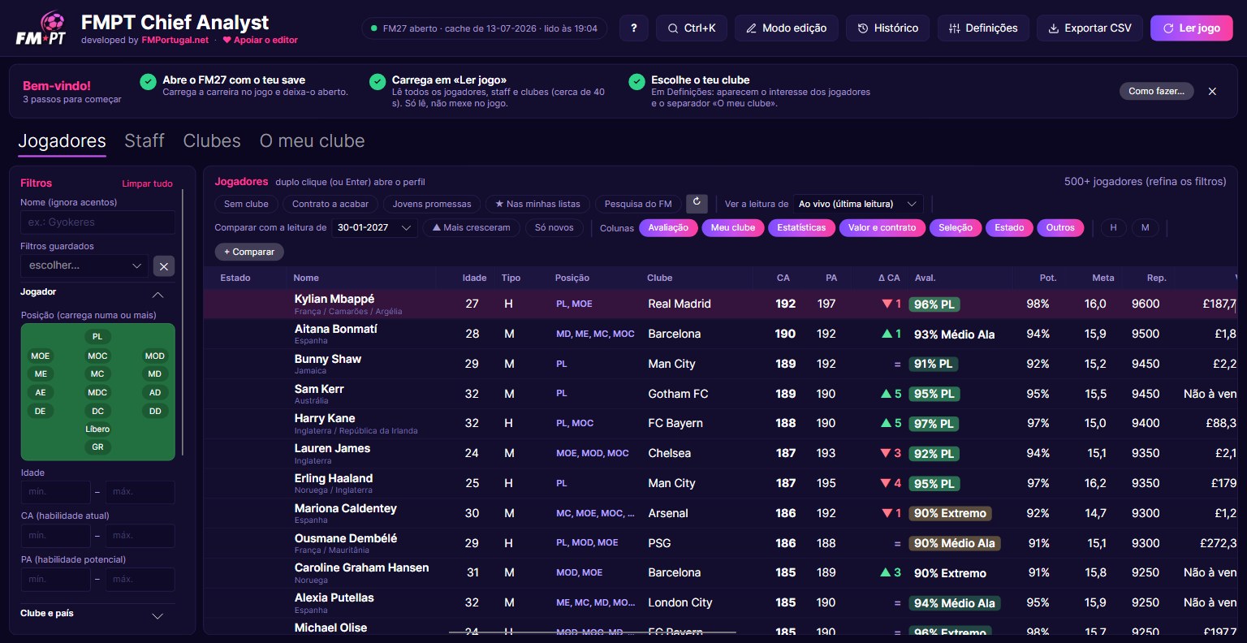Collapse the Jogador filter section

pyautogui.click(x=157, y=294)
